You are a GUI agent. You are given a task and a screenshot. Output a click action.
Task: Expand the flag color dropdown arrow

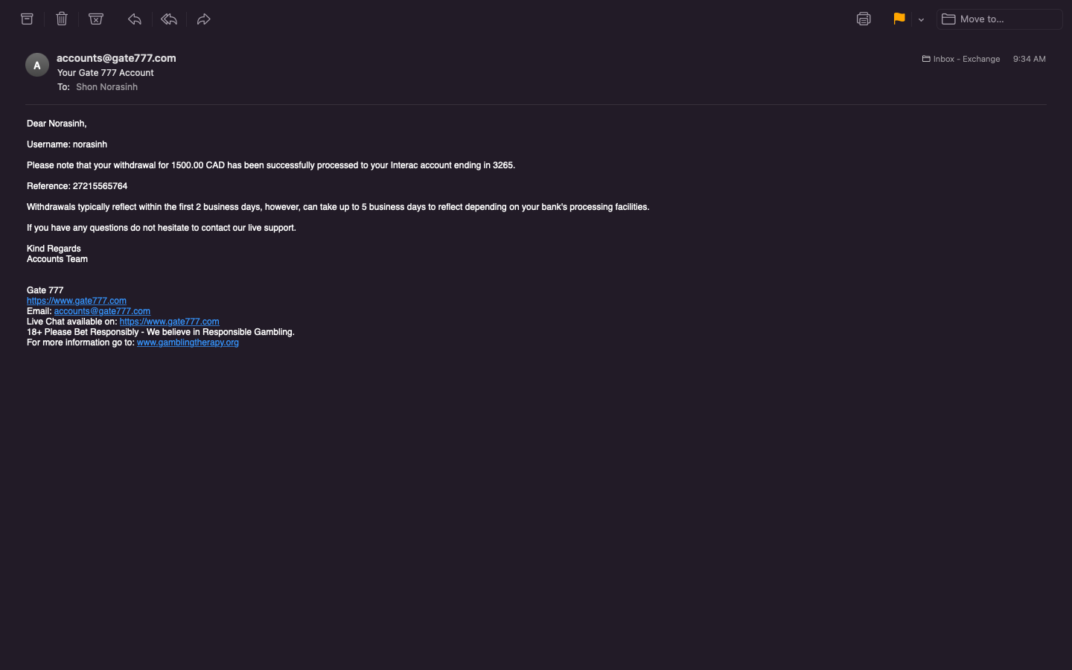(x=921, y=20)
